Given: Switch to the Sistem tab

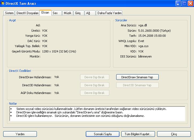Looking at the screenshot, I should 9,13.
